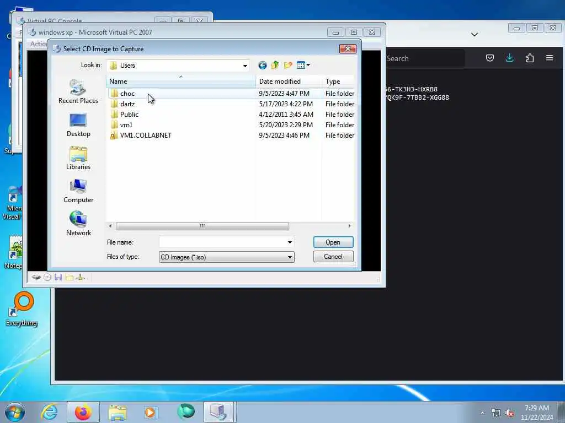Close the Select CD Image to Capture dialog
Viewport: 565px width, 423px height.
(x=348, y=48)
